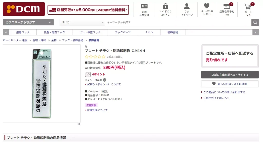Click the 売り切れです status text
Image resolution: width=263 pixels, height=144 pixels.
(x=217, y=60)
